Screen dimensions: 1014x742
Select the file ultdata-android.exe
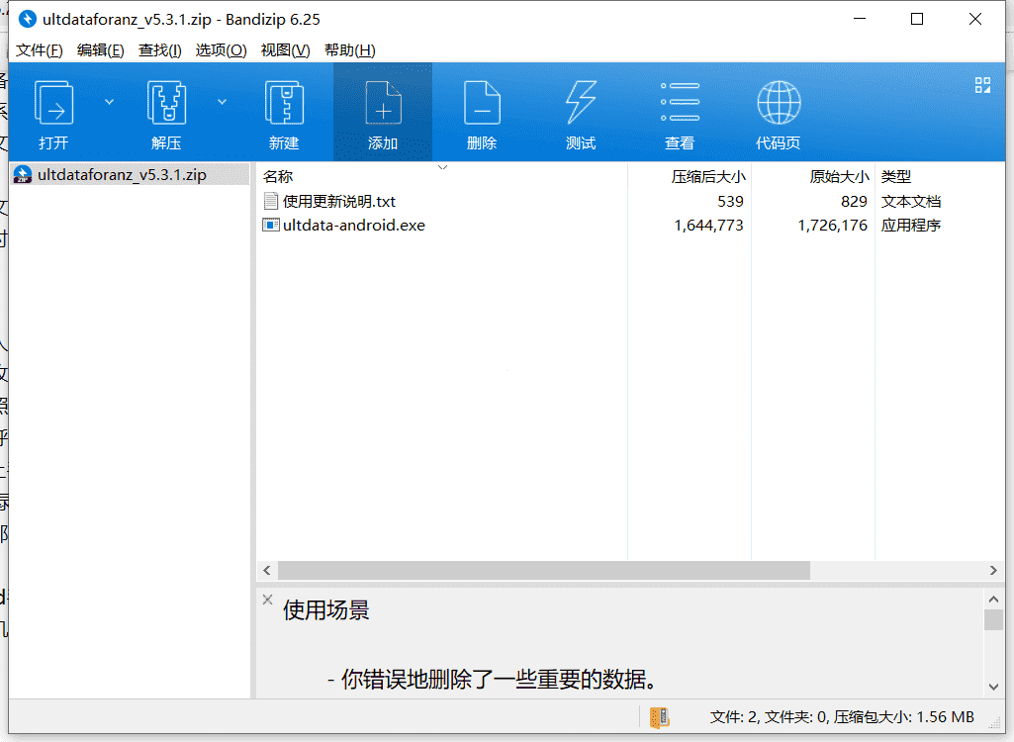click(354, 226)
